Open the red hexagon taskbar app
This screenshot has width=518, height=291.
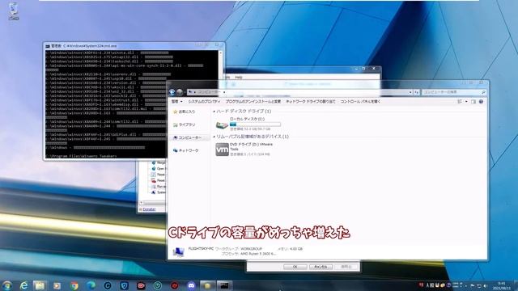[x=175, y=285]
